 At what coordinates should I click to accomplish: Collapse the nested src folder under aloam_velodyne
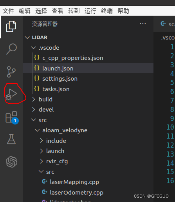[x=41, y=171]
